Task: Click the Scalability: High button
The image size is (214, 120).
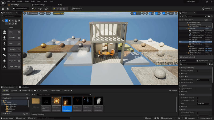Action: pyautogui.click(x=58, y=13)
